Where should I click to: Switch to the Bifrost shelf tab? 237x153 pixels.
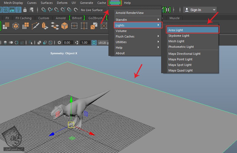click(77, 18)
